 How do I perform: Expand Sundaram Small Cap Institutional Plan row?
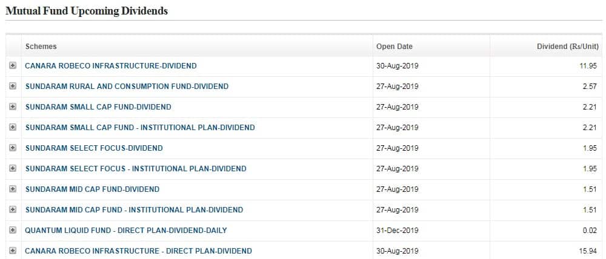click(13, 127)
